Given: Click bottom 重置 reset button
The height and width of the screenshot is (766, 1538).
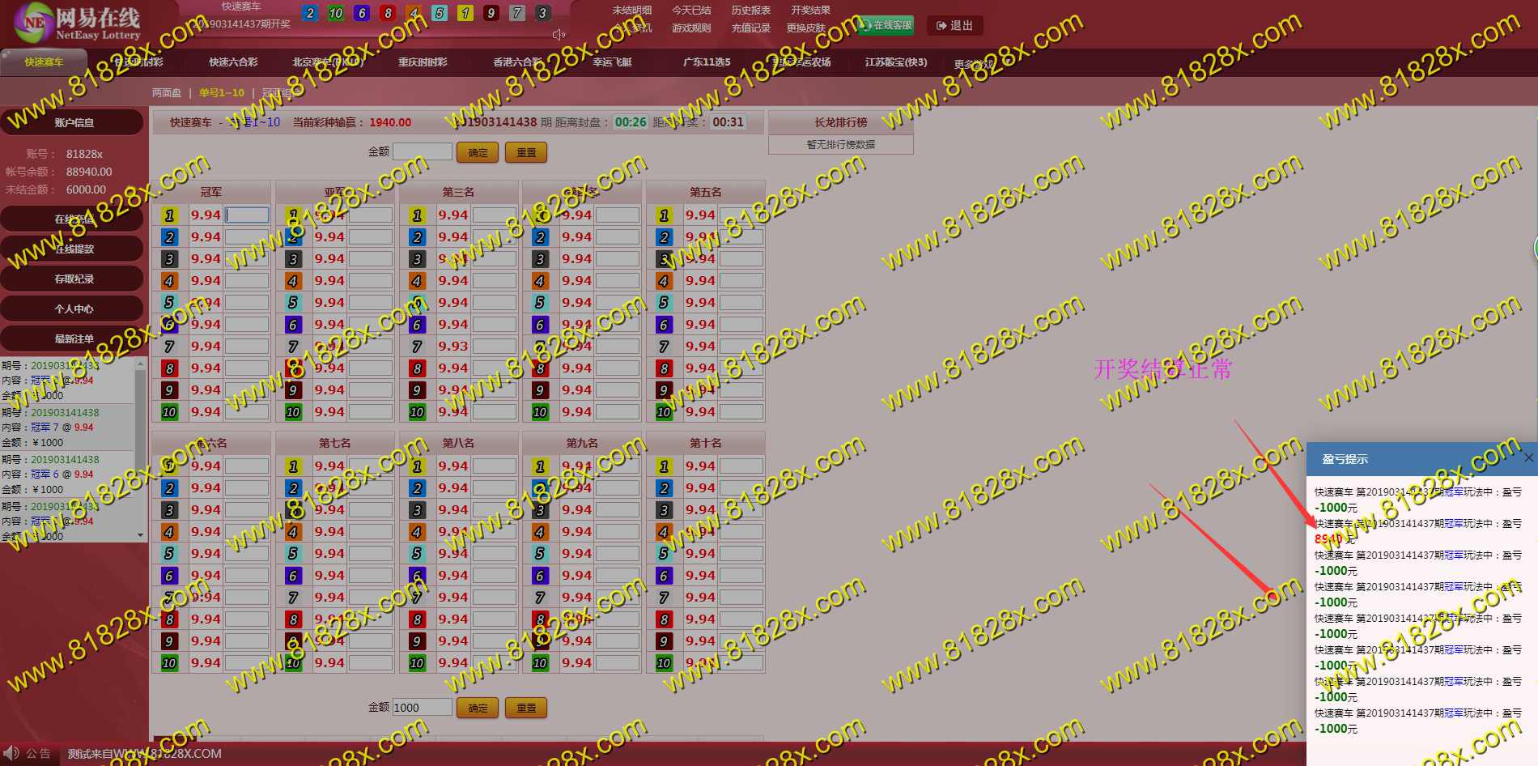Looking at the screenshot, I should pyautogui.click(x=526, y=708).
